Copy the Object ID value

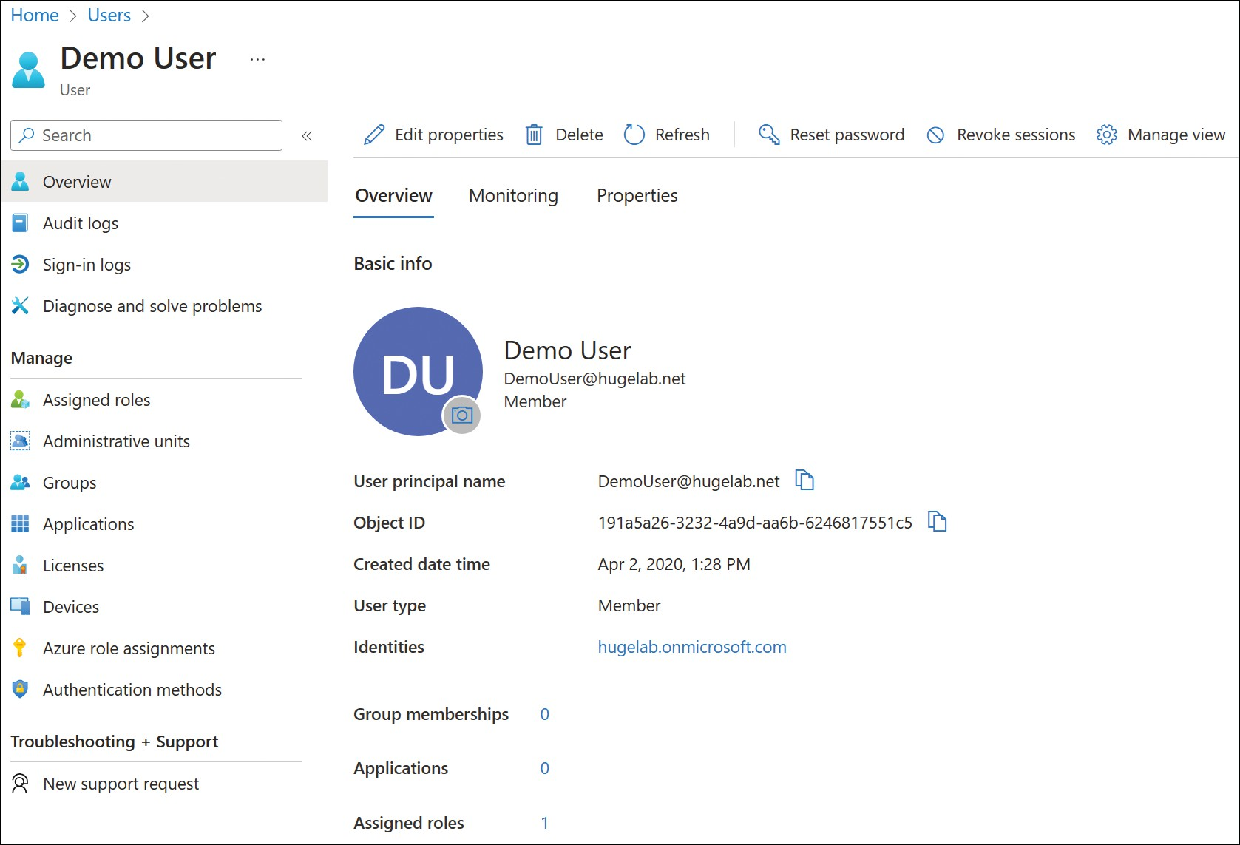click(938, 522)
